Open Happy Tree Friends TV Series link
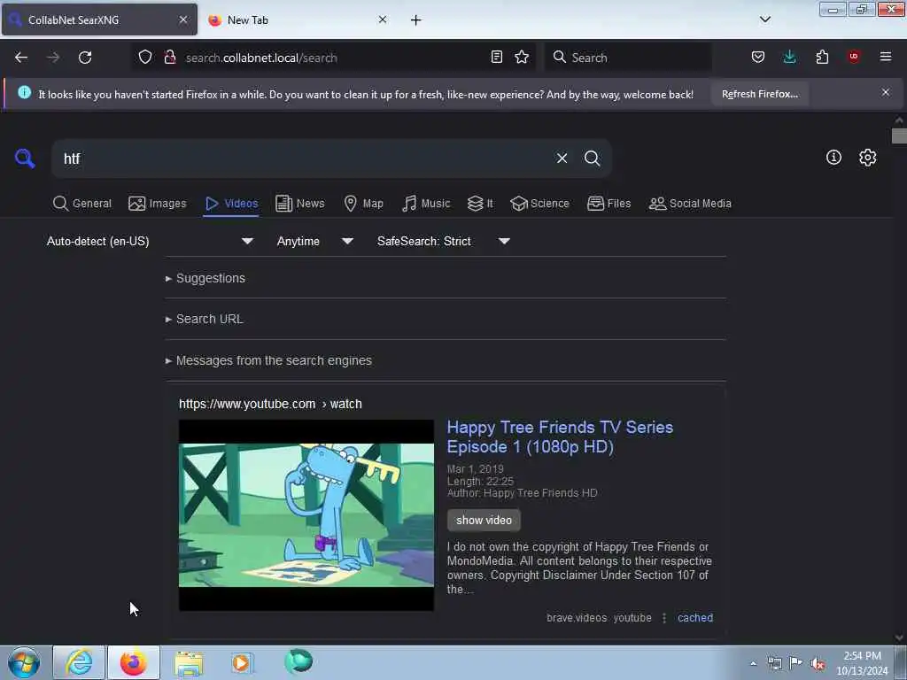 pos(560,437)
